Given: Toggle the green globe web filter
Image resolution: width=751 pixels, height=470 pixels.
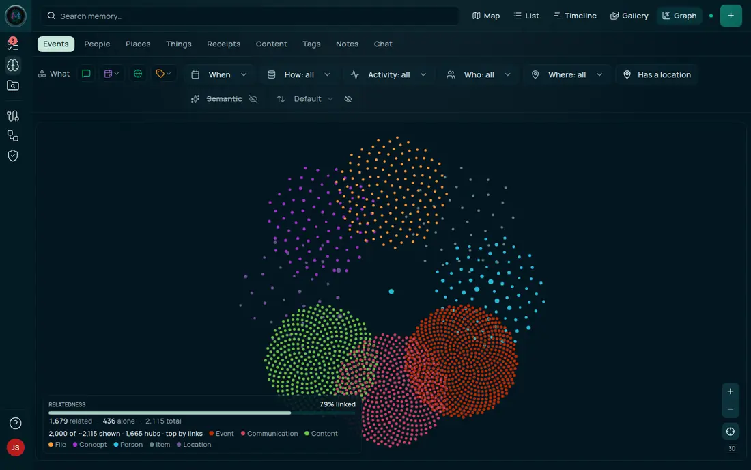Looking at the screenshot, I should (x=138, y=74).
